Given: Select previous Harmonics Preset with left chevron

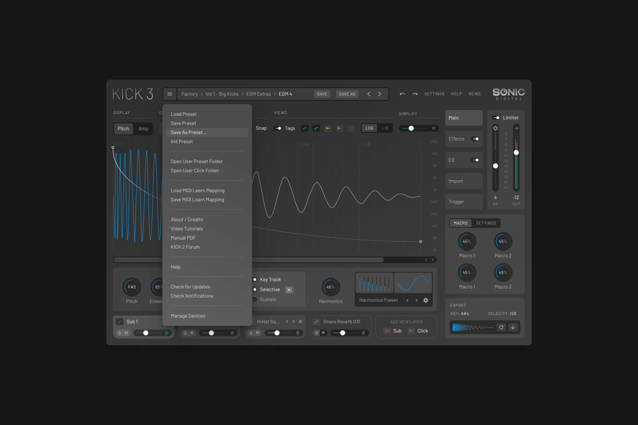Looking at the screenshot, I should 407,300.
